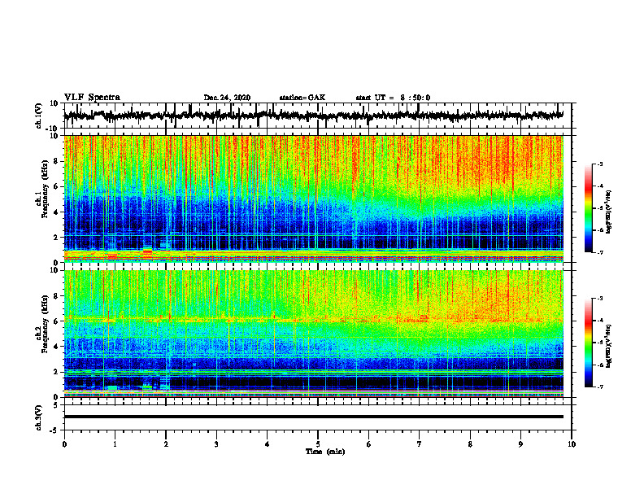Viewport: 644px width, 498px height.
Task: Click time axis tick label "3"
Action: pyautogui.click(x=216, y=444)
